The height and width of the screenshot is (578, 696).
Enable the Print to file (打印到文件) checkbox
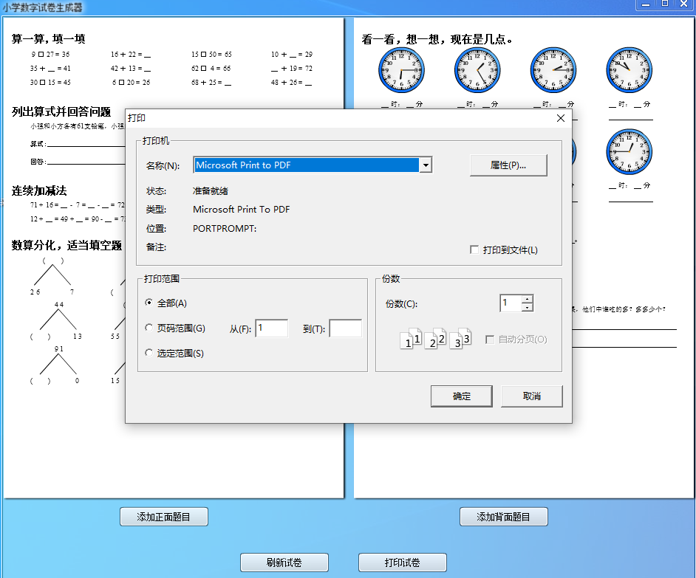point(474,250)
